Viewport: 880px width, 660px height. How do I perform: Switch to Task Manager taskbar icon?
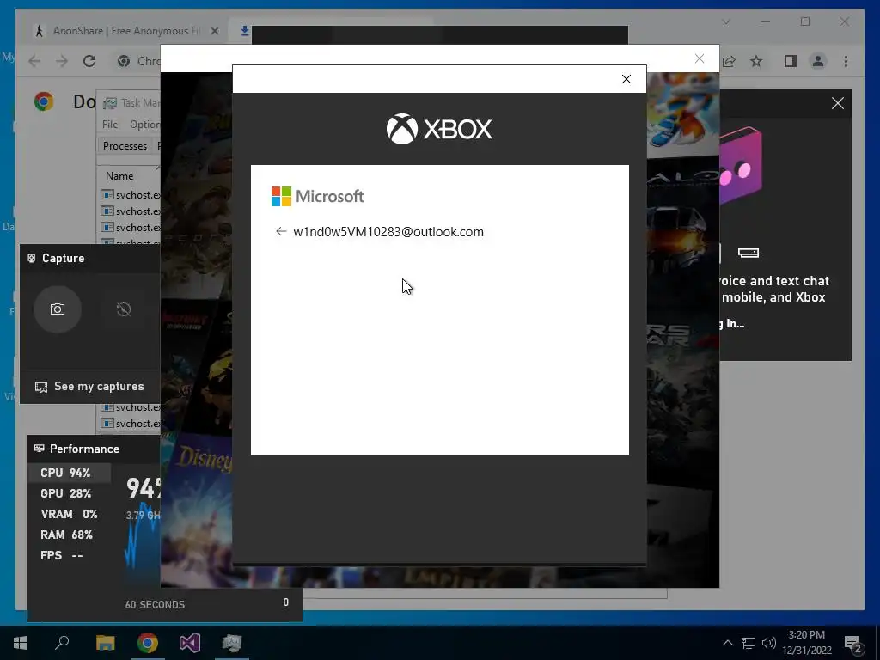(x=232, y=643)
